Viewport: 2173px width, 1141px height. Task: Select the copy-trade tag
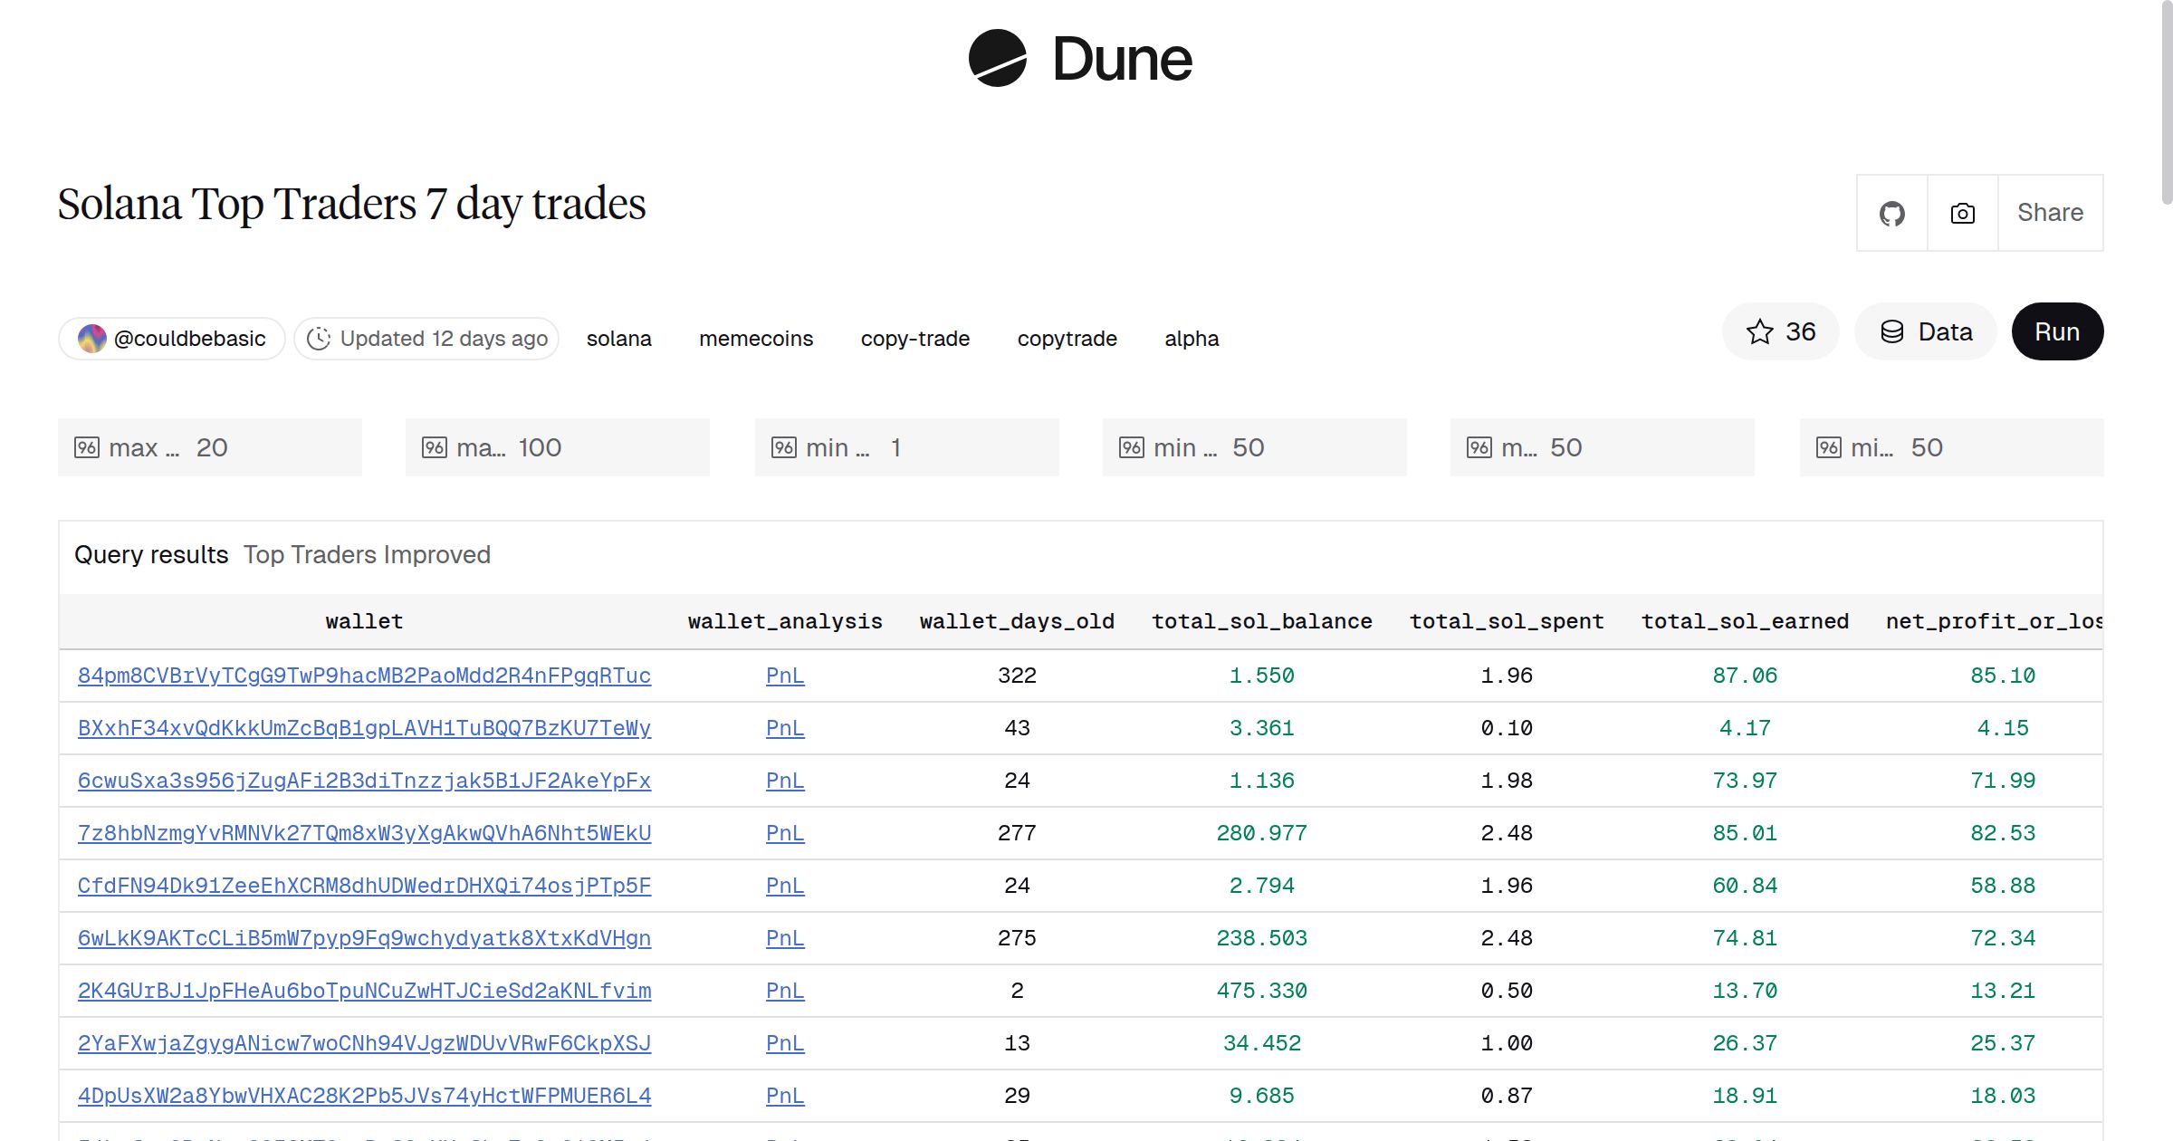click(x=914, y=338)
